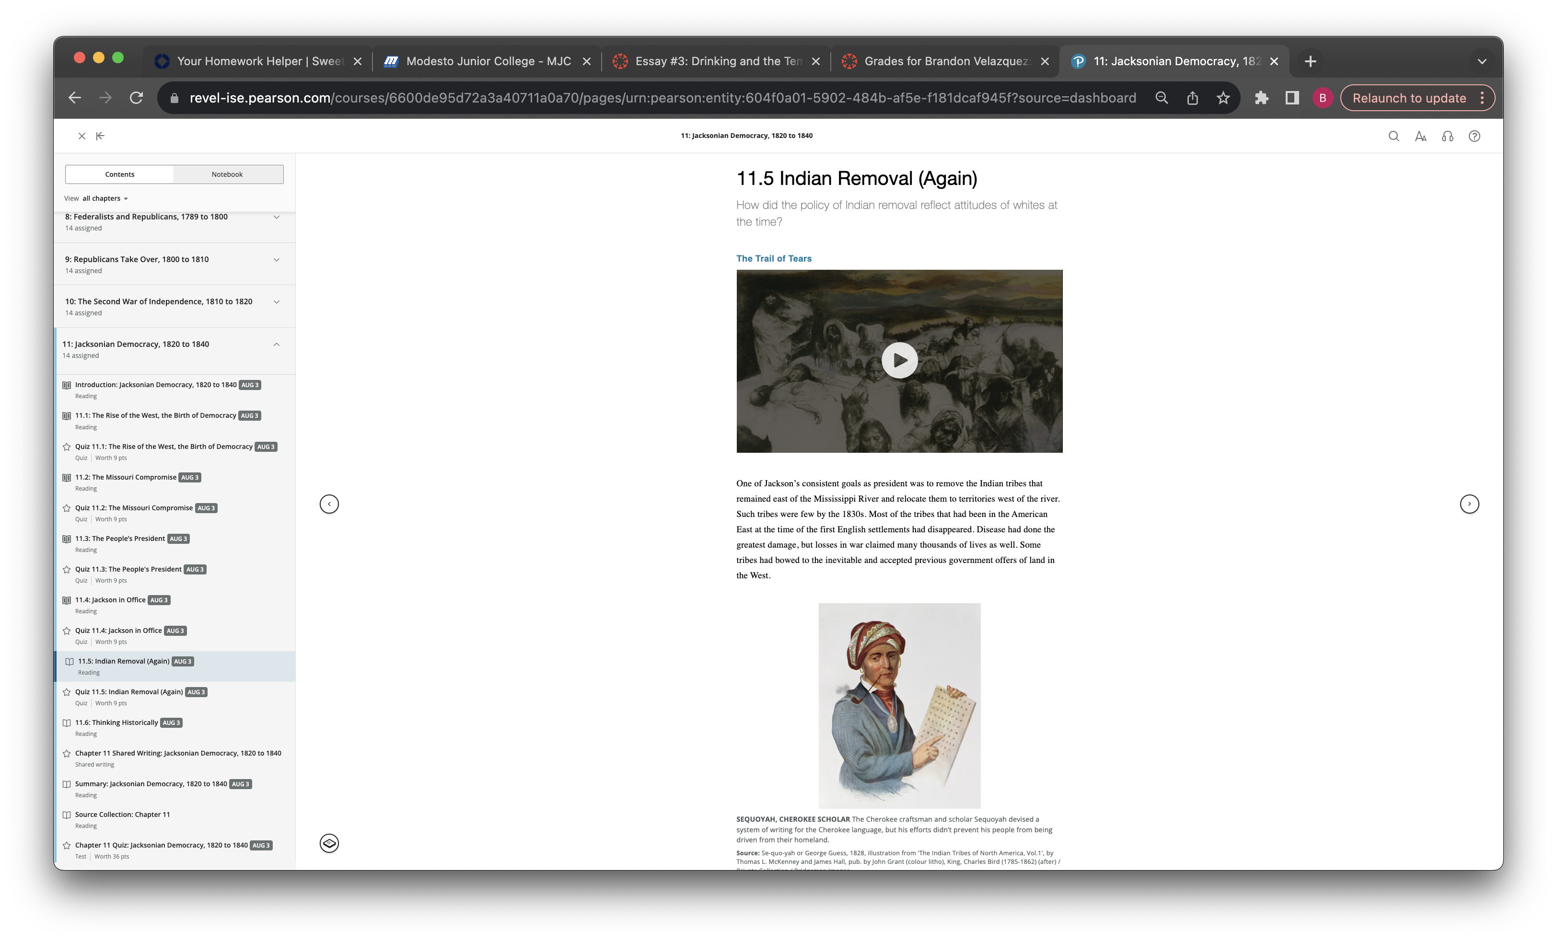Open a new browser tab
This screenshot has width=1557, height=941.
click(x=1311, y=61)
